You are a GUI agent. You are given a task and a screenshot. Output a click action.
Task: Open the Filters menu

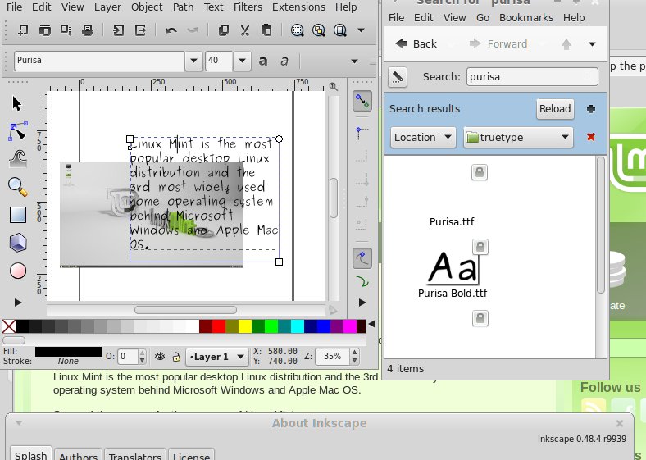point(248,7)
